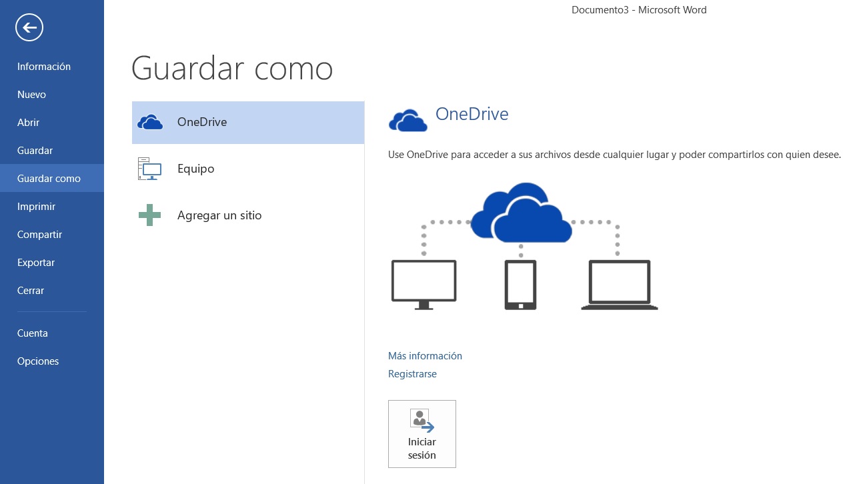Open the Información menu item
This screenshot has width=859, height=484.
(x=52, y=67)
